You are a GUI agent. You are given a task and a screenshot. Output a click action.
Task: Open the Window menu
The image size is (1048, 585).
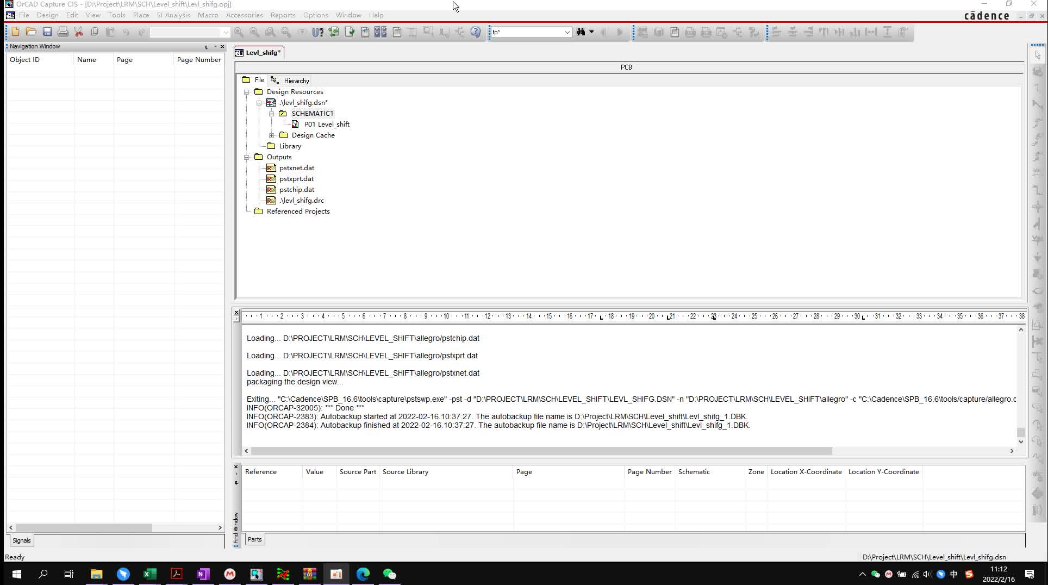[348, 15]
